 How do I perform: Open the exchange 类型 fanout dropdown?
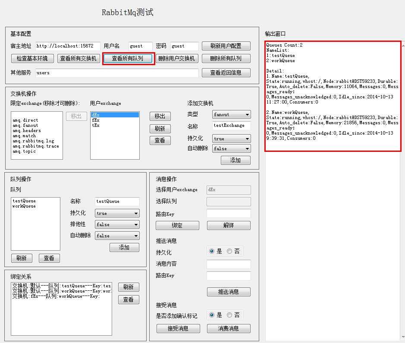231,114
